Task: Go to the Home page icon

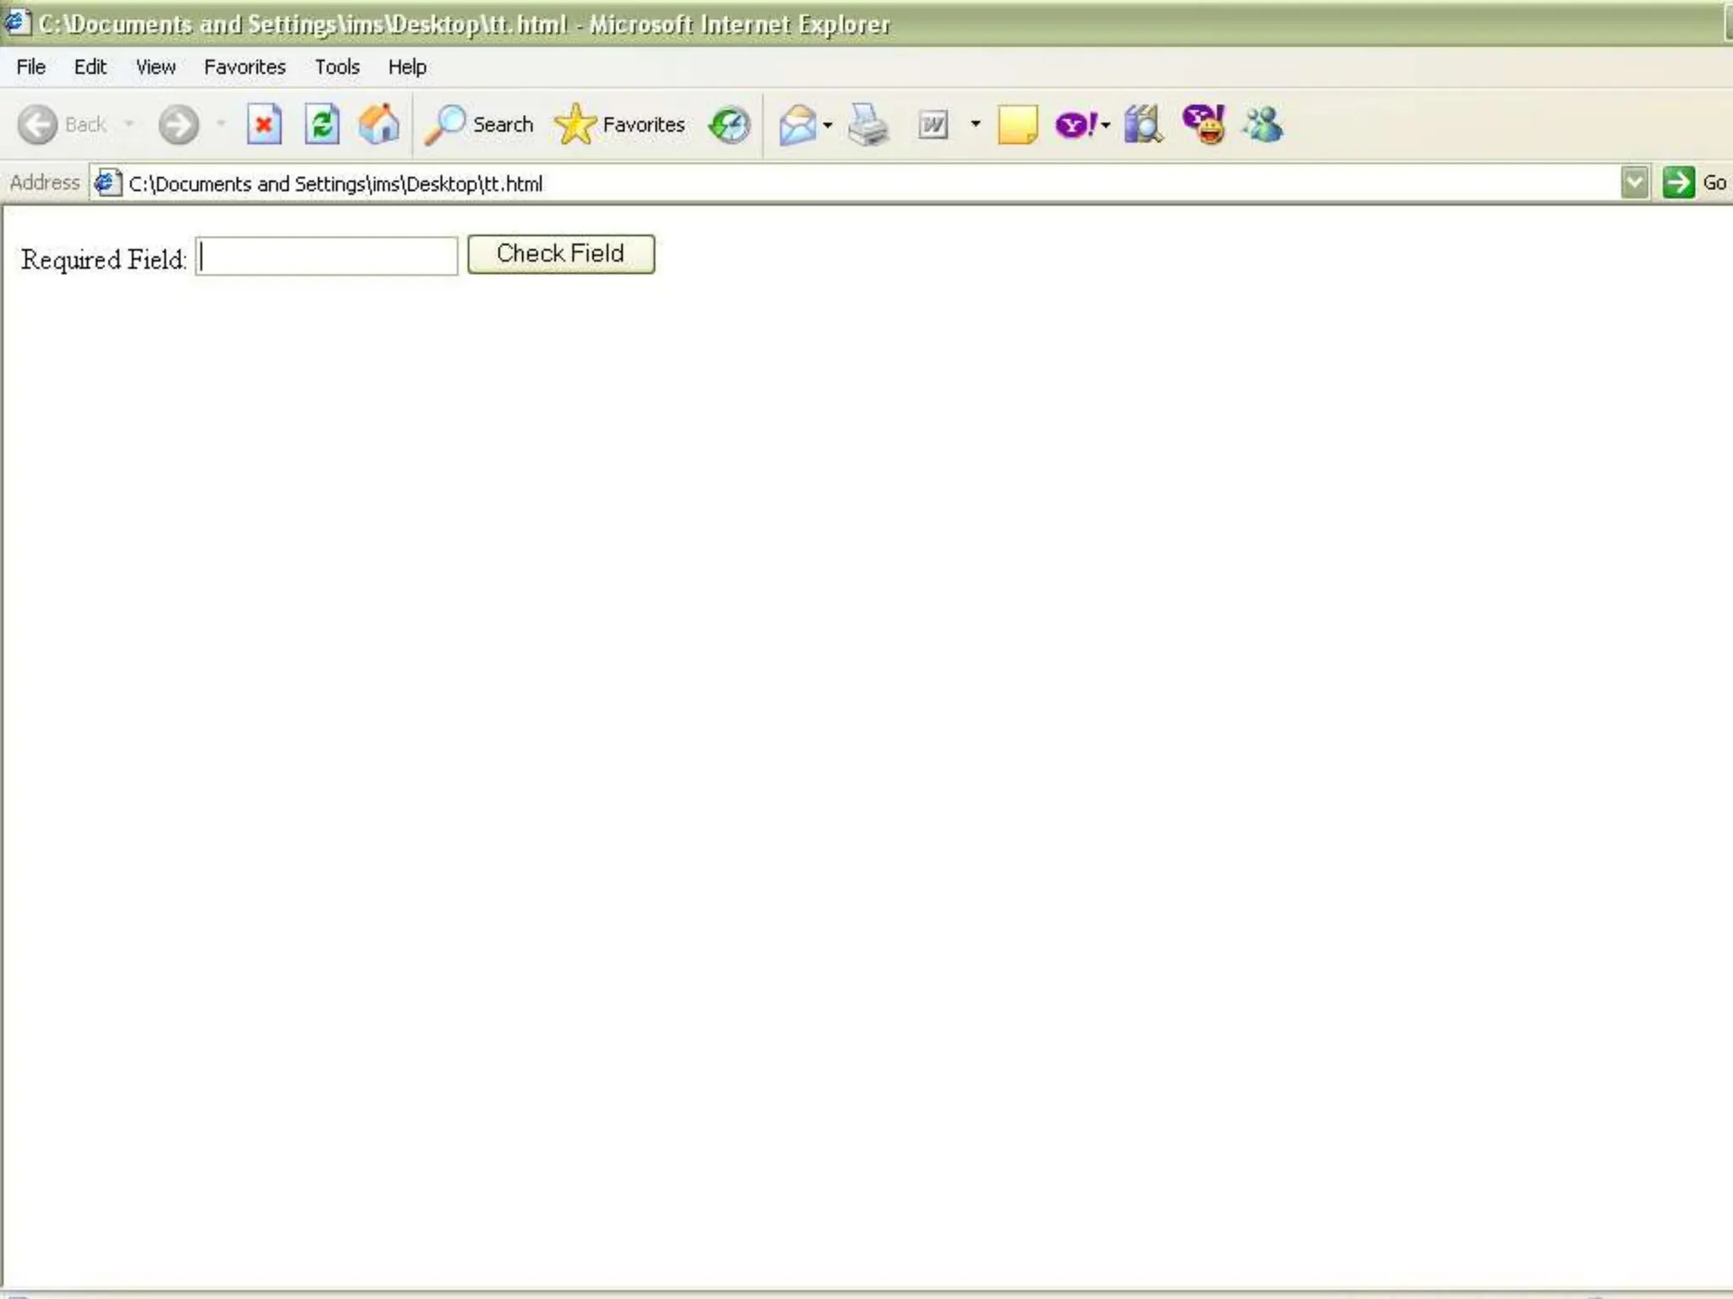Action: click(x=378, y=125)
